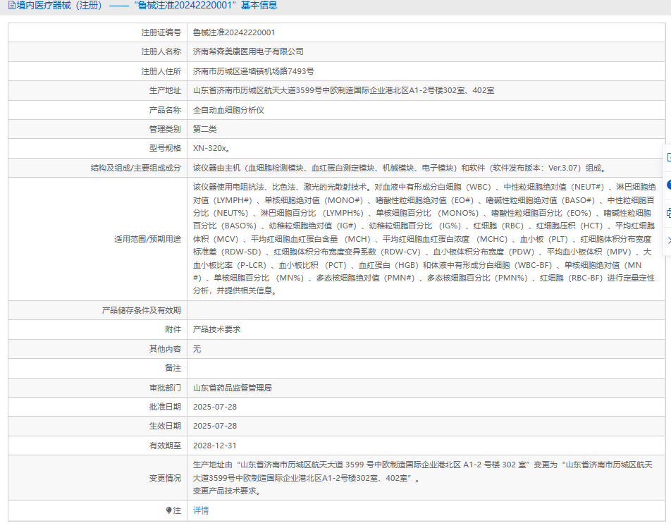The width and height of the screenshot is (671, 528).
Task: Click attachment value 产品技术要求
Action: [216, 329]
